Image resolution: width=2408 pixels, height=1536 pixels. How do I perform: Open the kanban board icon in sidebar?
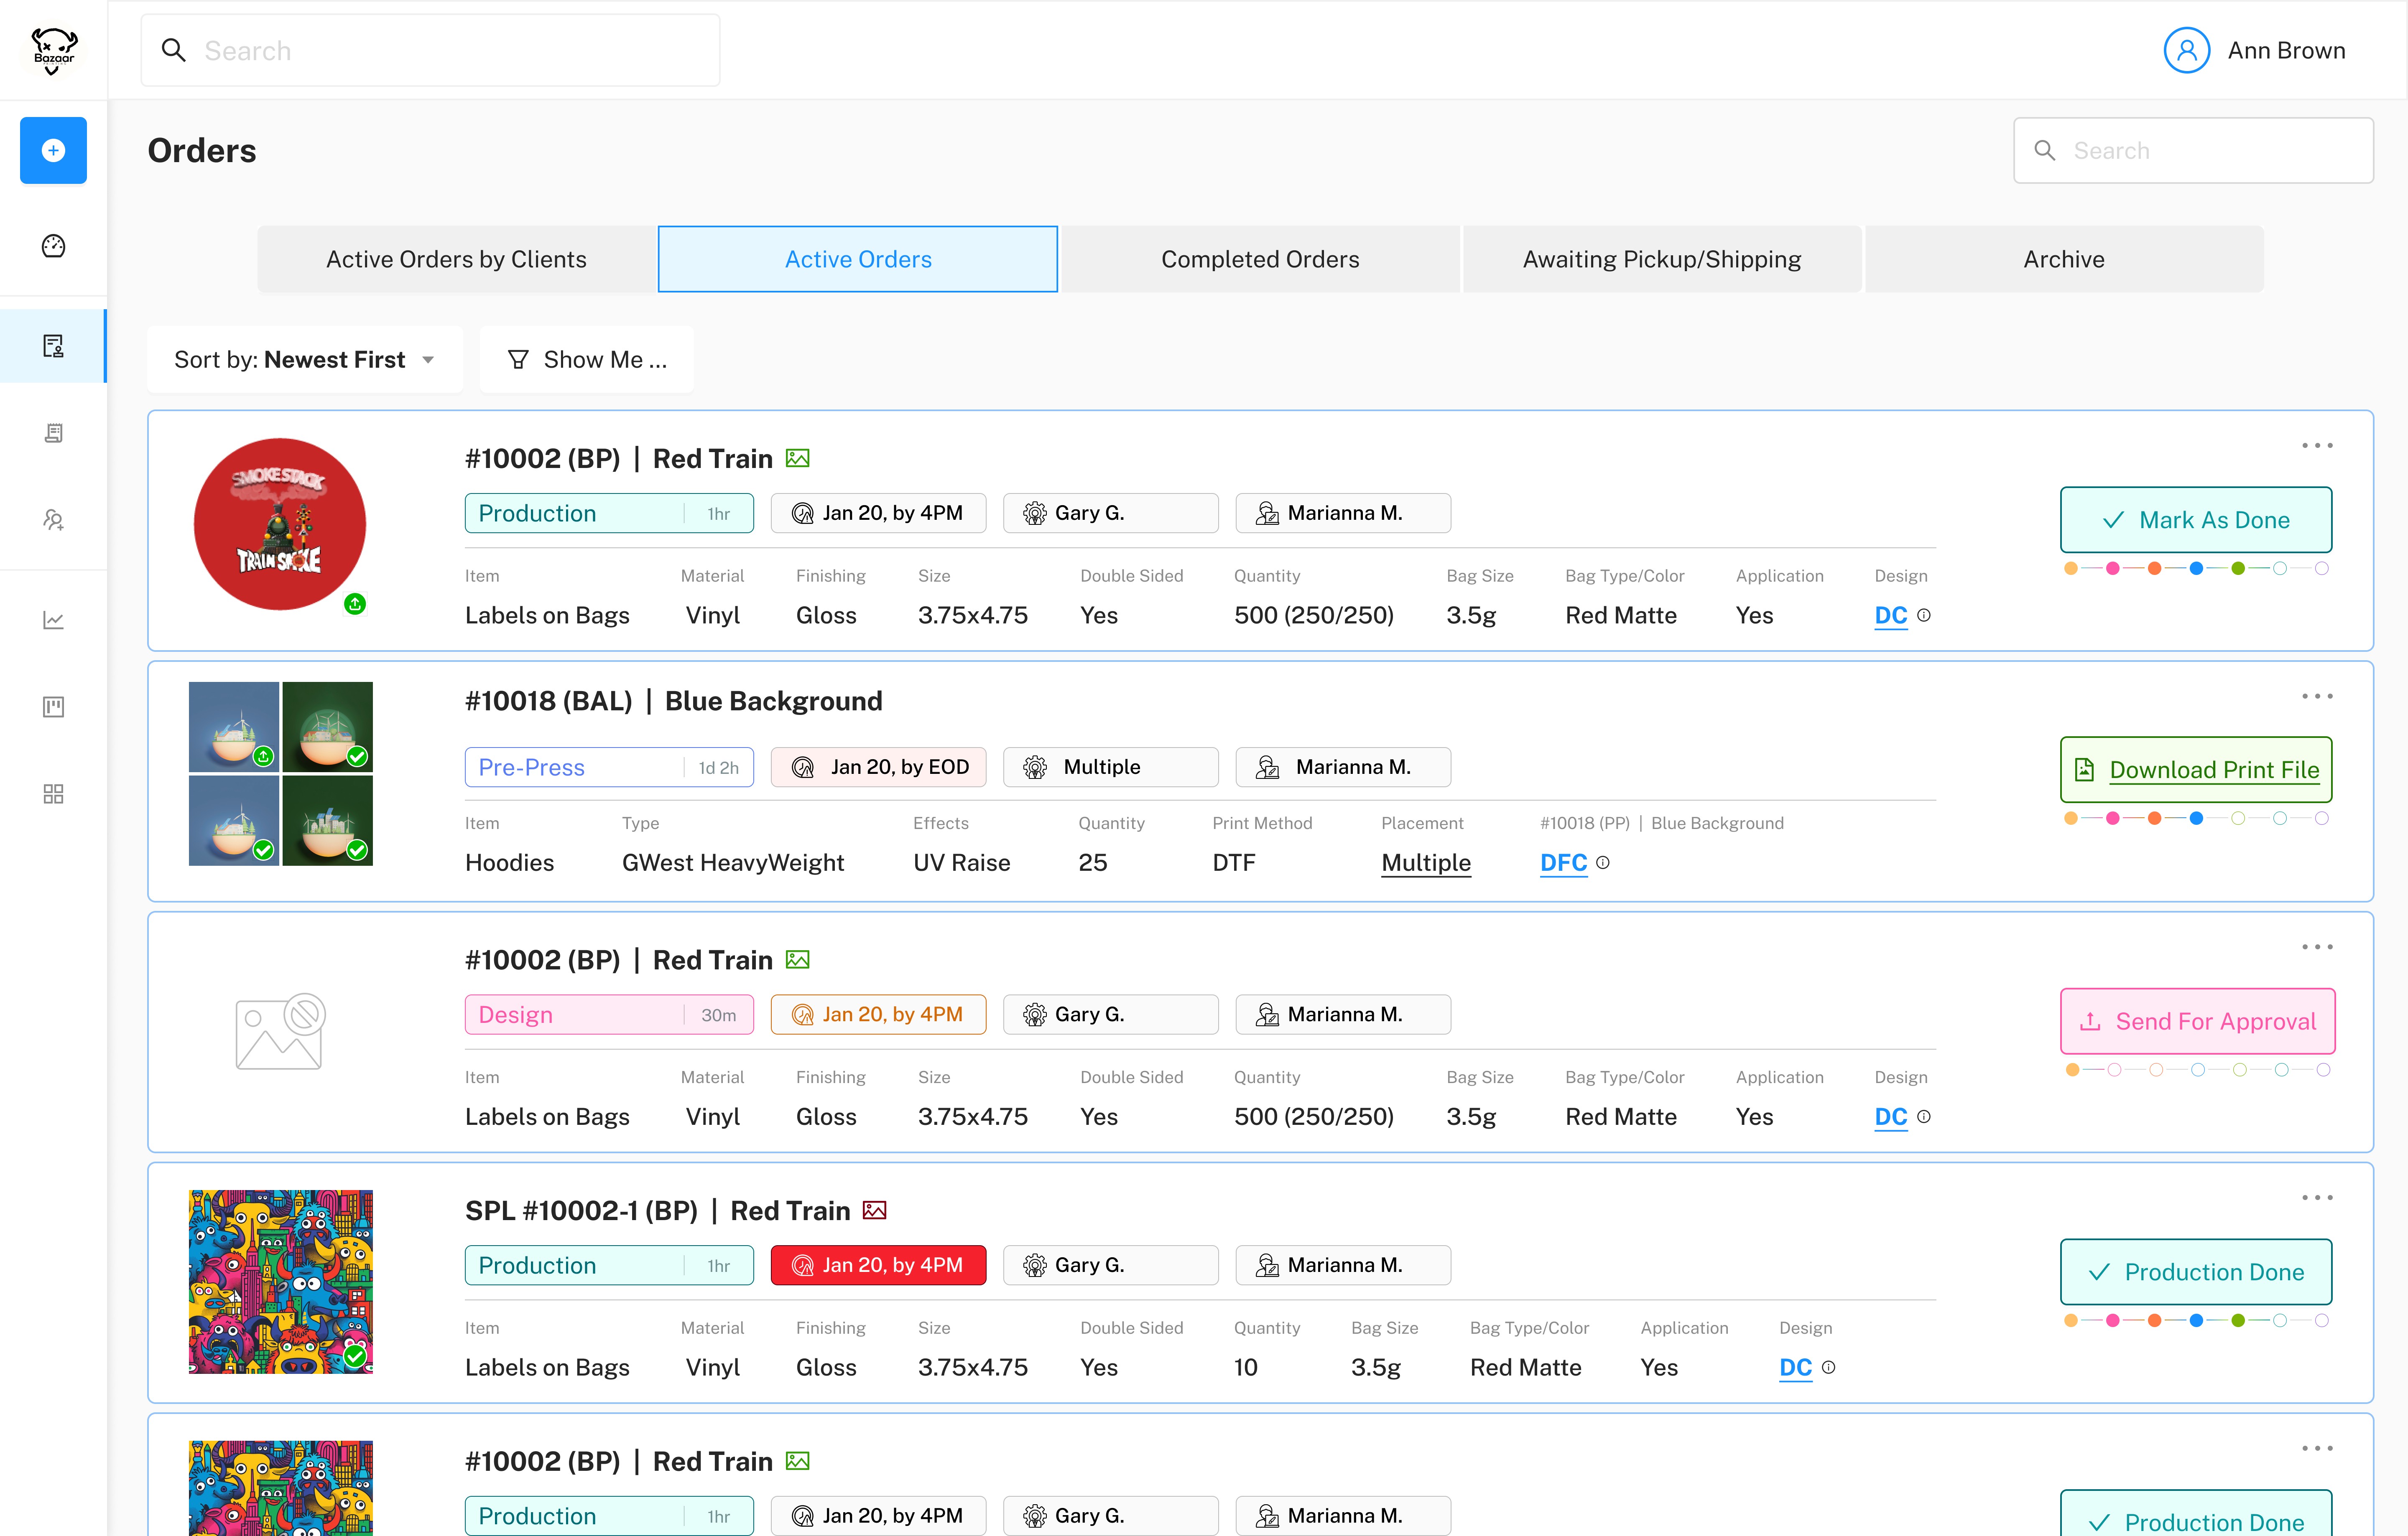click(54, 707)
